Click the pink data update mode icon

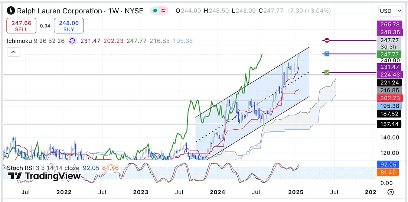pyautogui.click(x=163, y=11)
